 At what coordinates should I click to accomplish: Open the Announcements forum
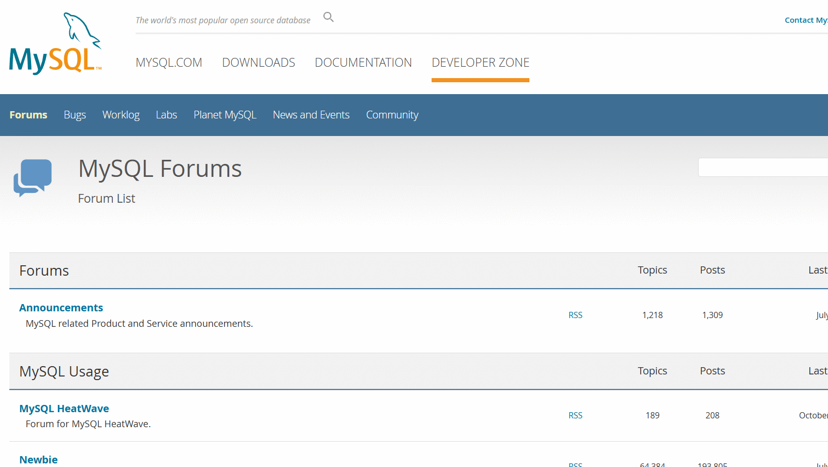[x=61, y=308]
